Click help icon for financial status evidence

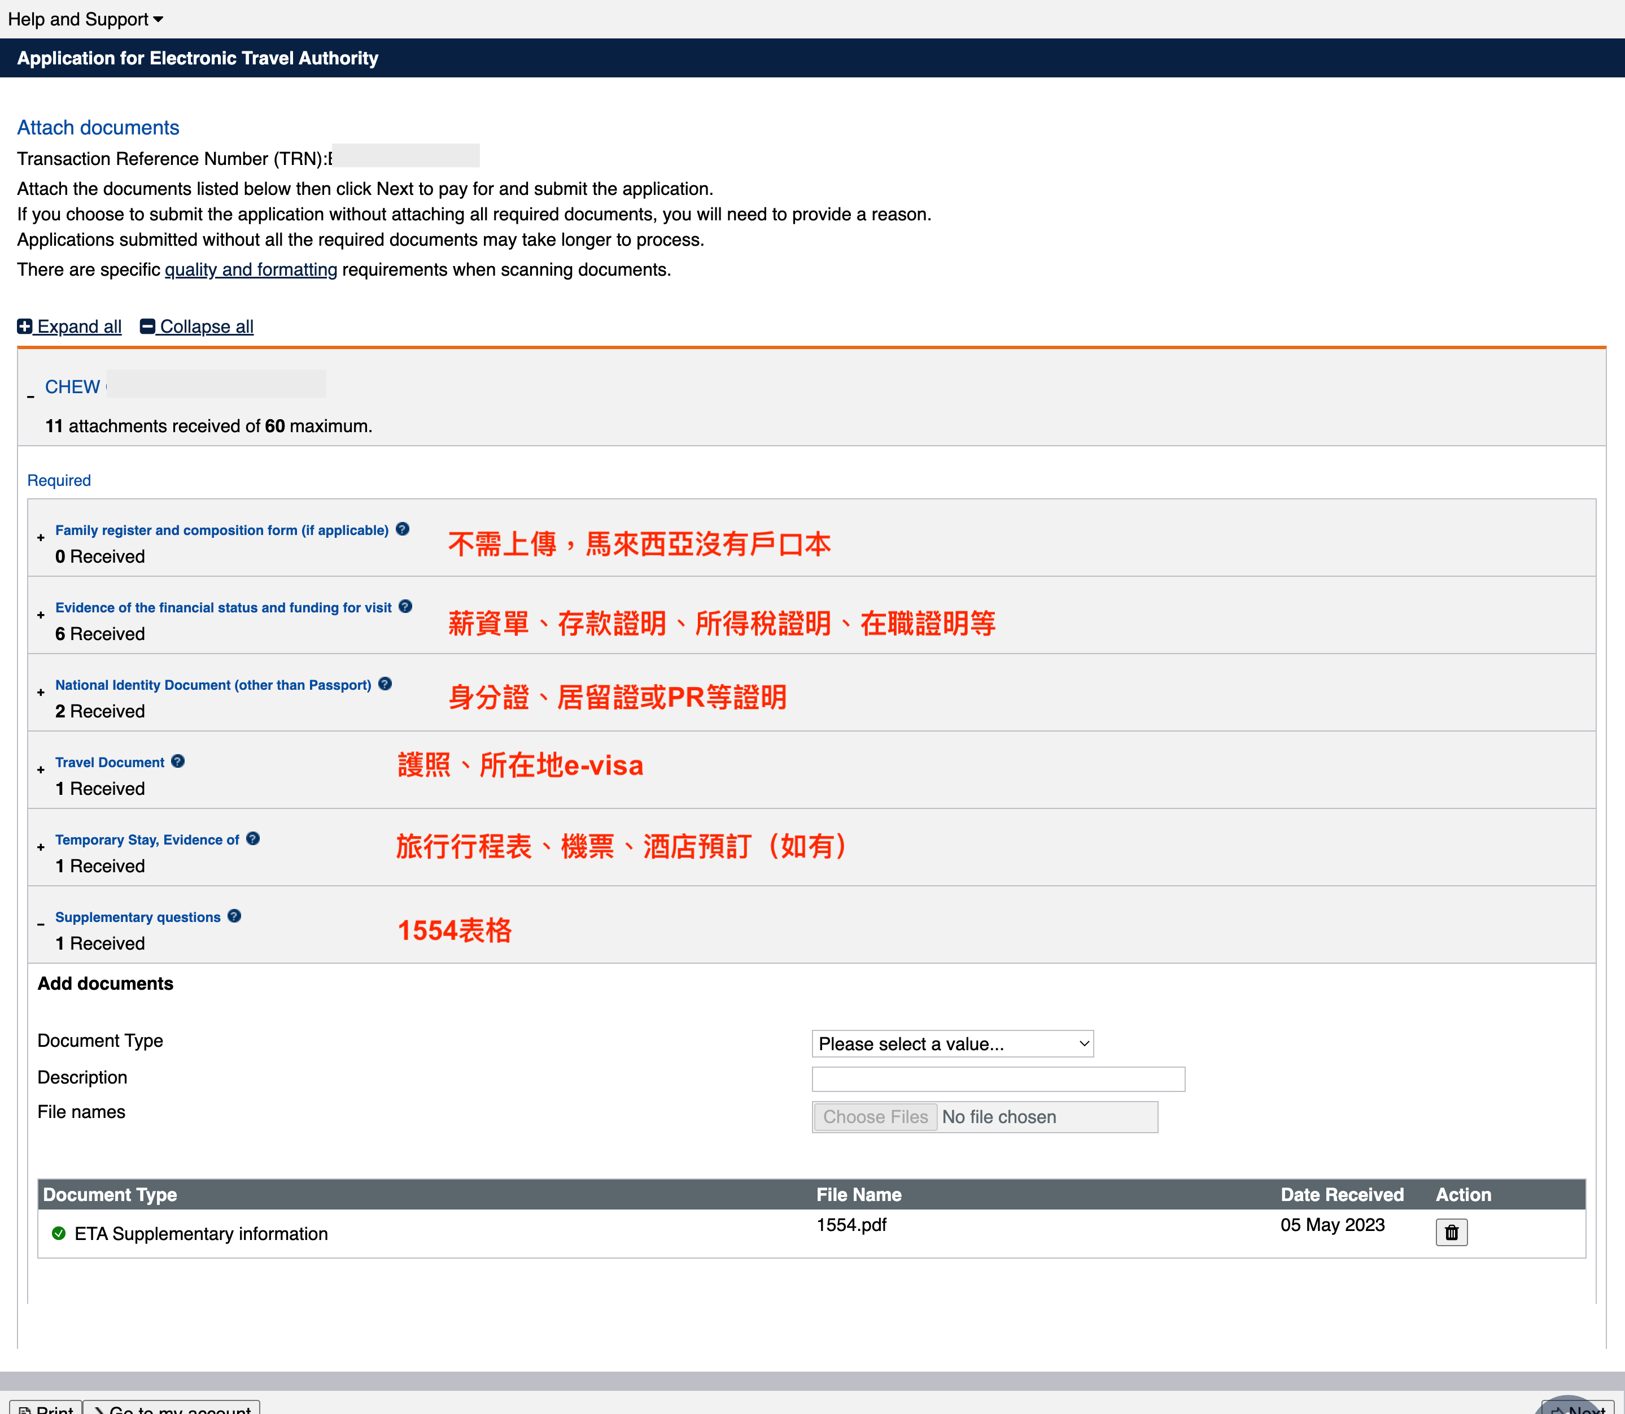405,607
